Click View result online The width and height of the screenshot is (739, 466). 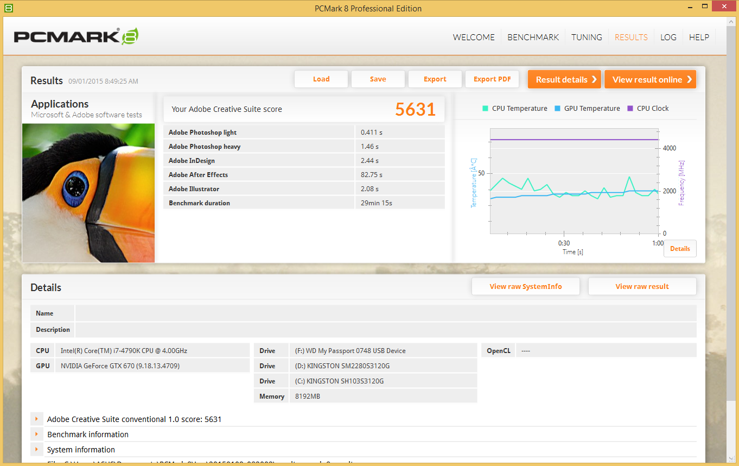[x=650, y=79]
